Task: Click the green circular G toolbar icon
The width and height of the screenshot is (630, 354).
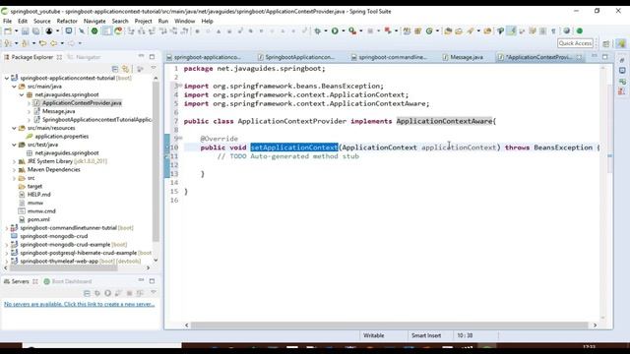Action: [x=429, y=30]
